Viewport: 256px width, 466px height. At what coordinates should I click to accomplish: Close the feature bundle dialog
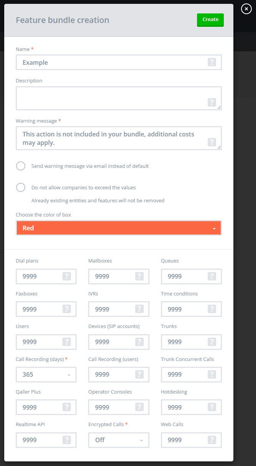coord(246,9)
